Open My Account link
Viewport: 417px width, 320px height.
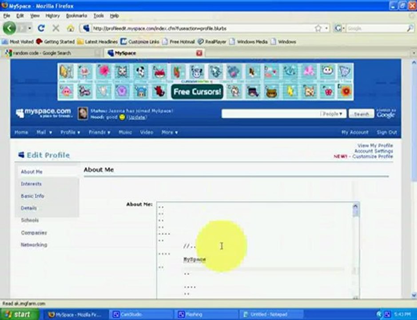[355, 132]
